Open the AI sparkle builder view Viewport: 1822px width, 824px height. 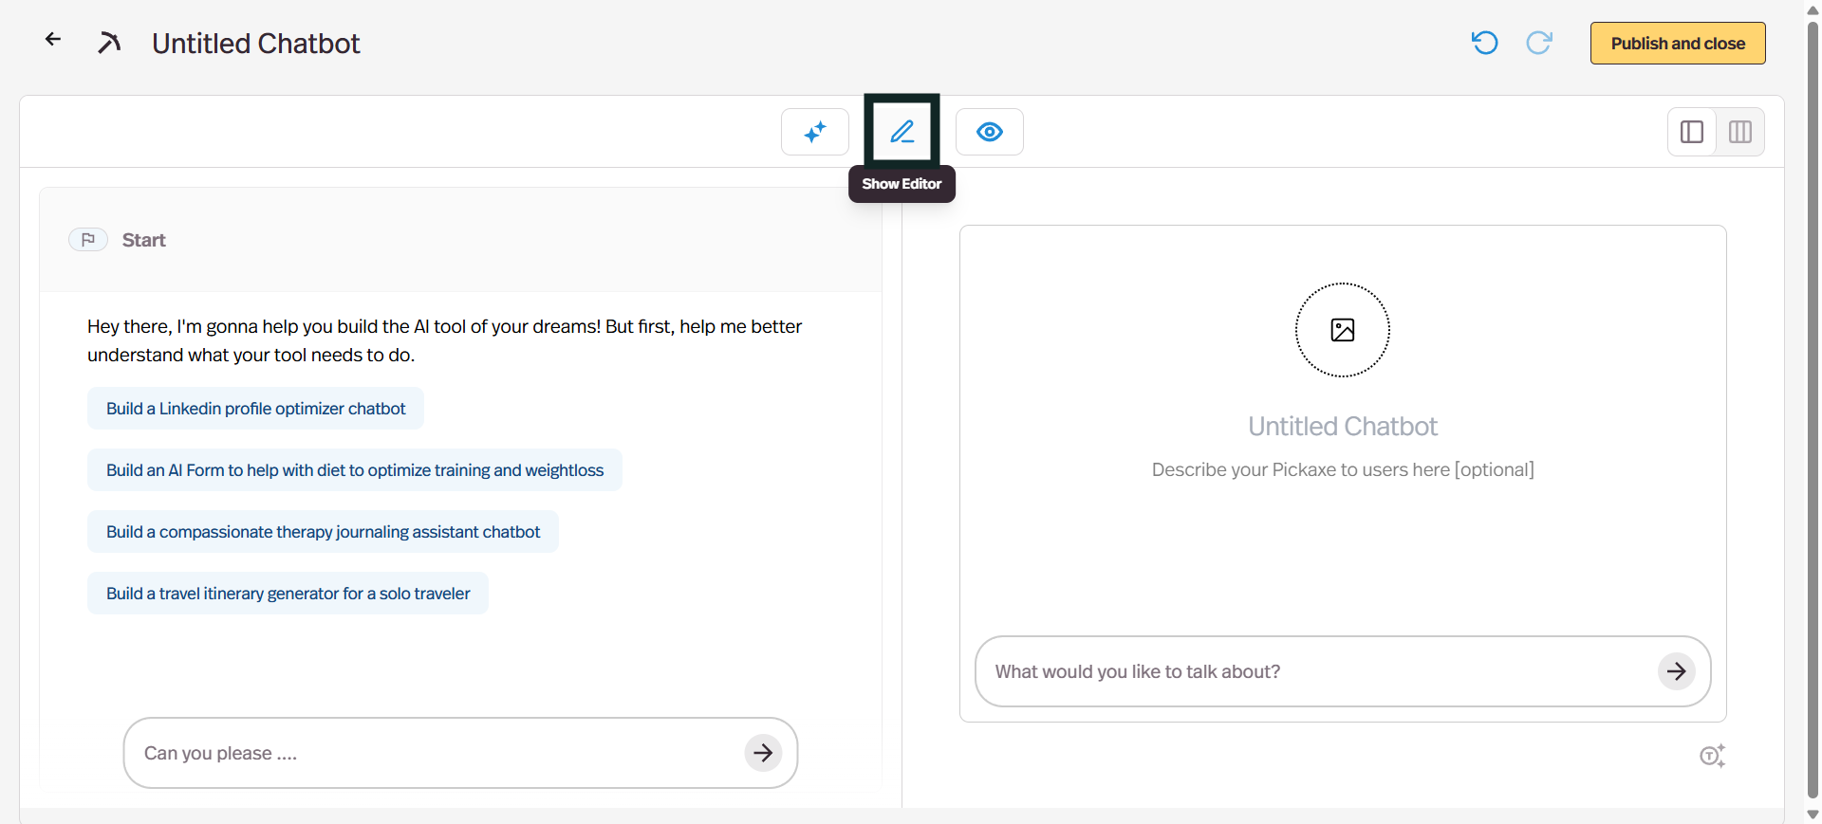click(814, 132)
